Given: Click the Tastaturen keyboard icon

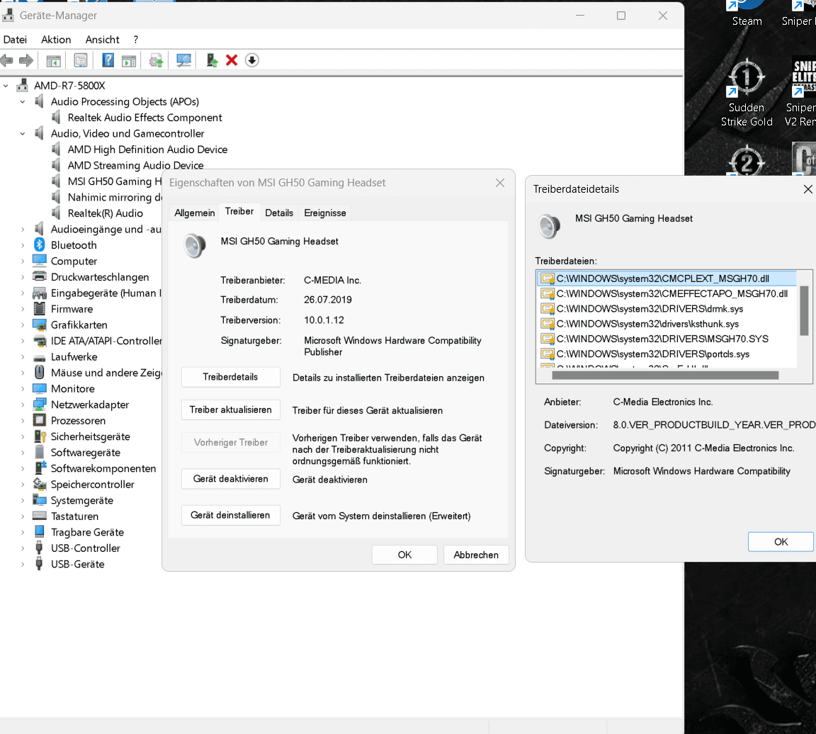Looking at the screenshot, I should (40, 516).
